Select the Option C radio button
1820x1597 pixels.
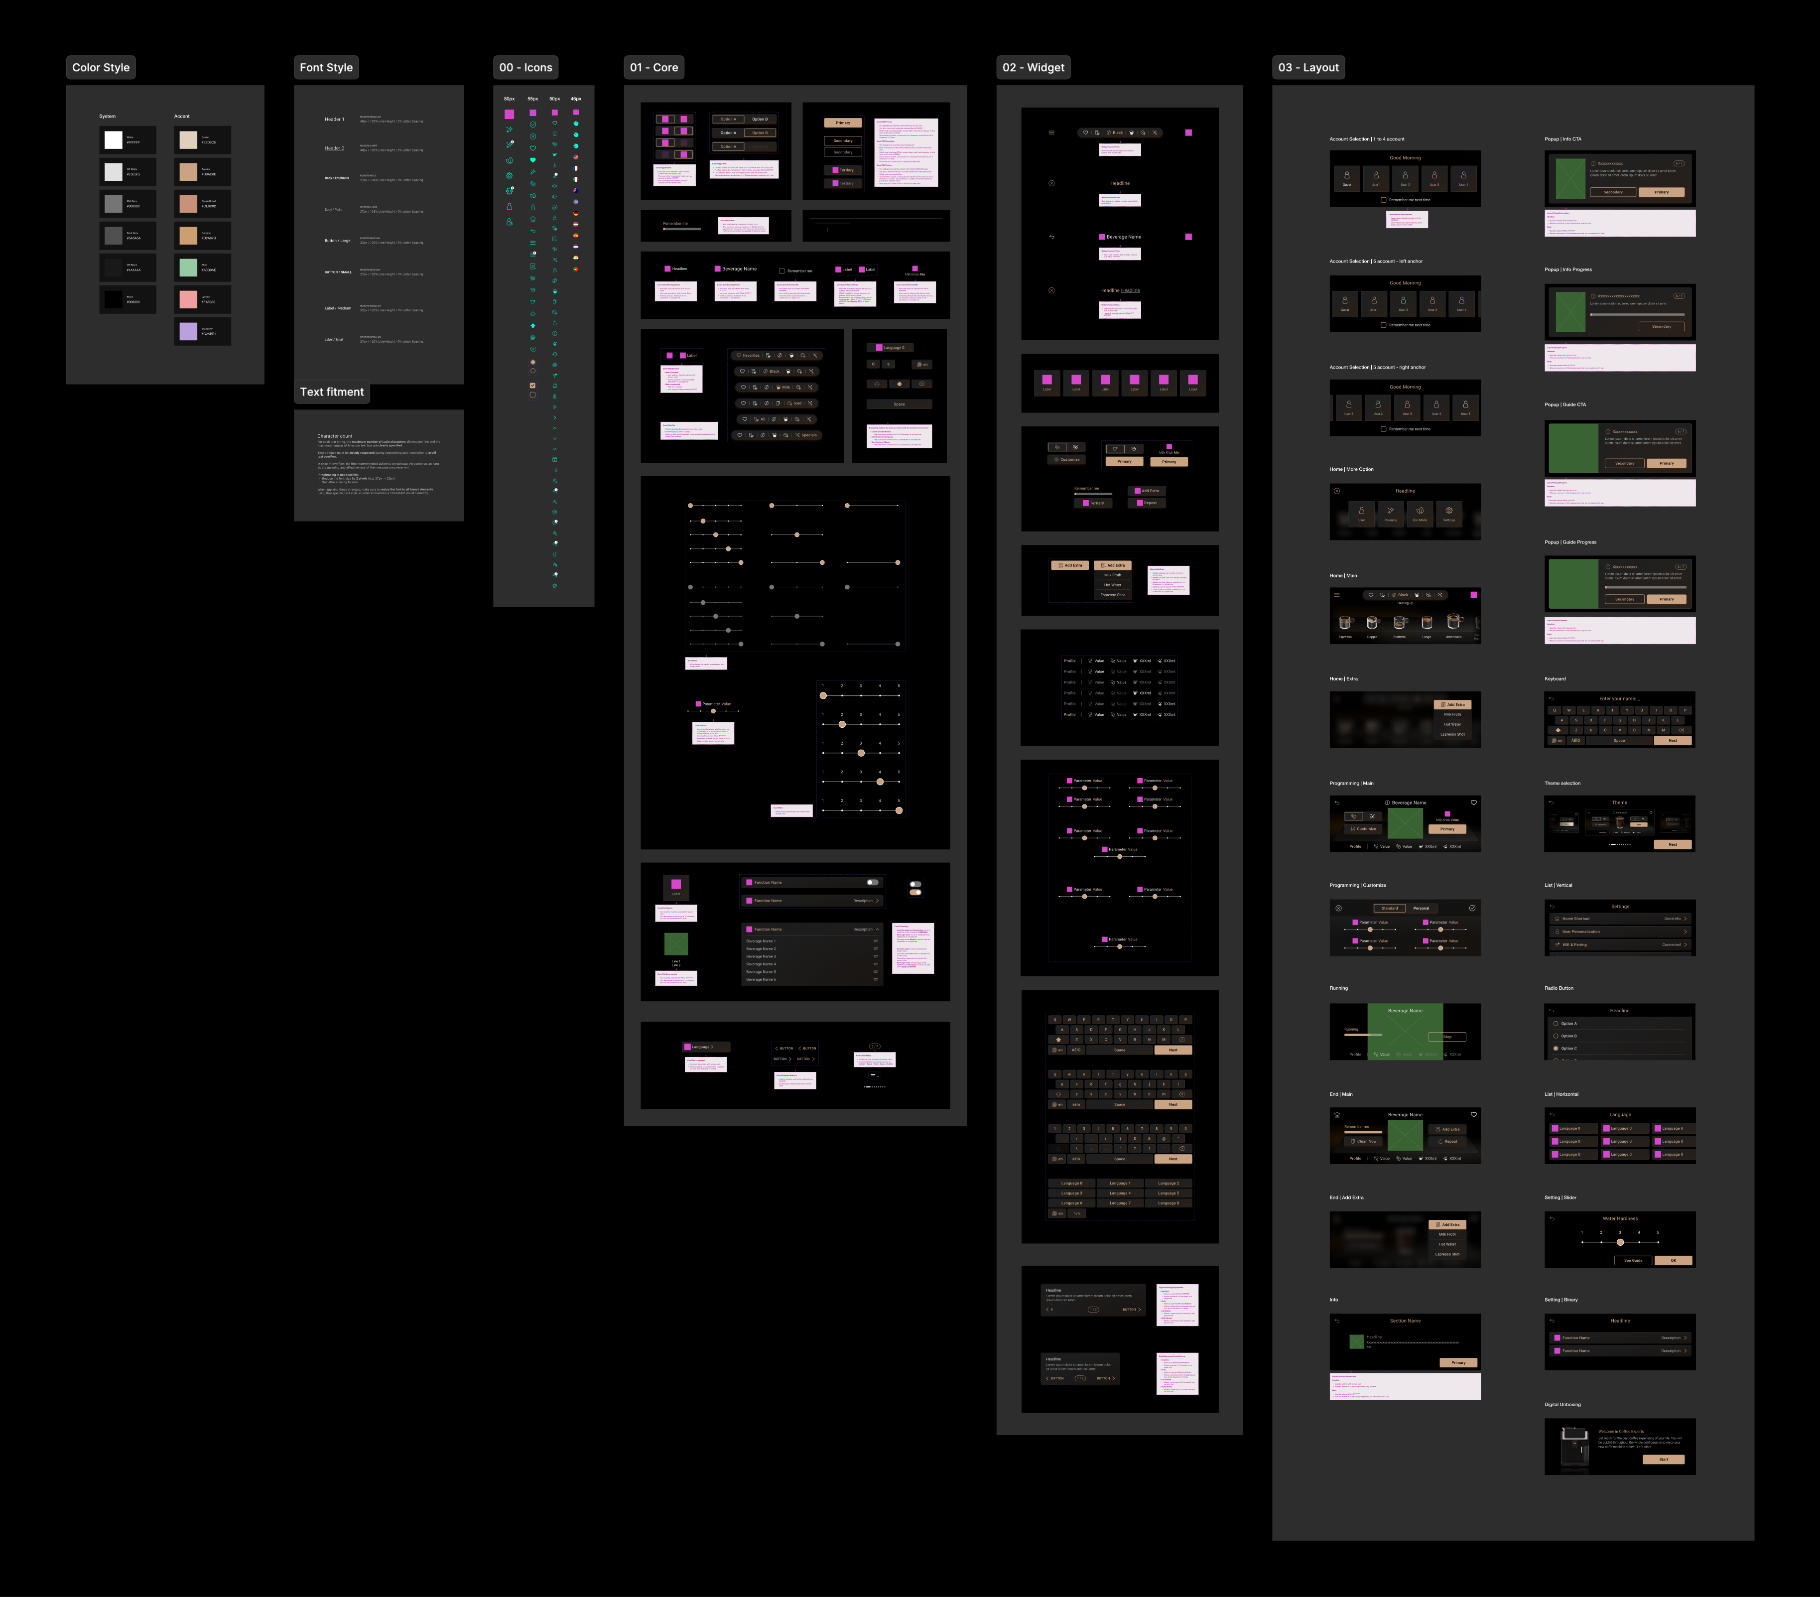click(x=1556, y=1049)
